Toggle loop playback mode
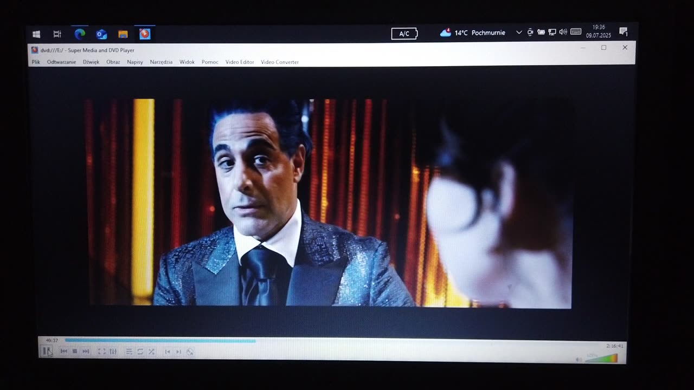Image resolution: width=694 pixels, height=390 pixels. [x=140, y=352]
